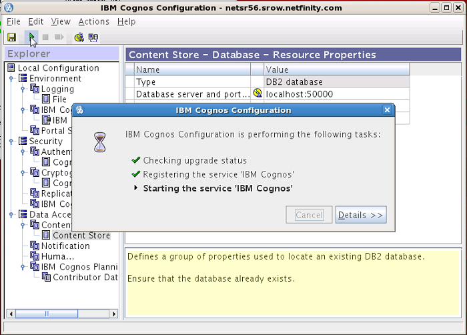The image size is (467, 335).
Task: Open the Actions menu
Action: coord(93,21)
